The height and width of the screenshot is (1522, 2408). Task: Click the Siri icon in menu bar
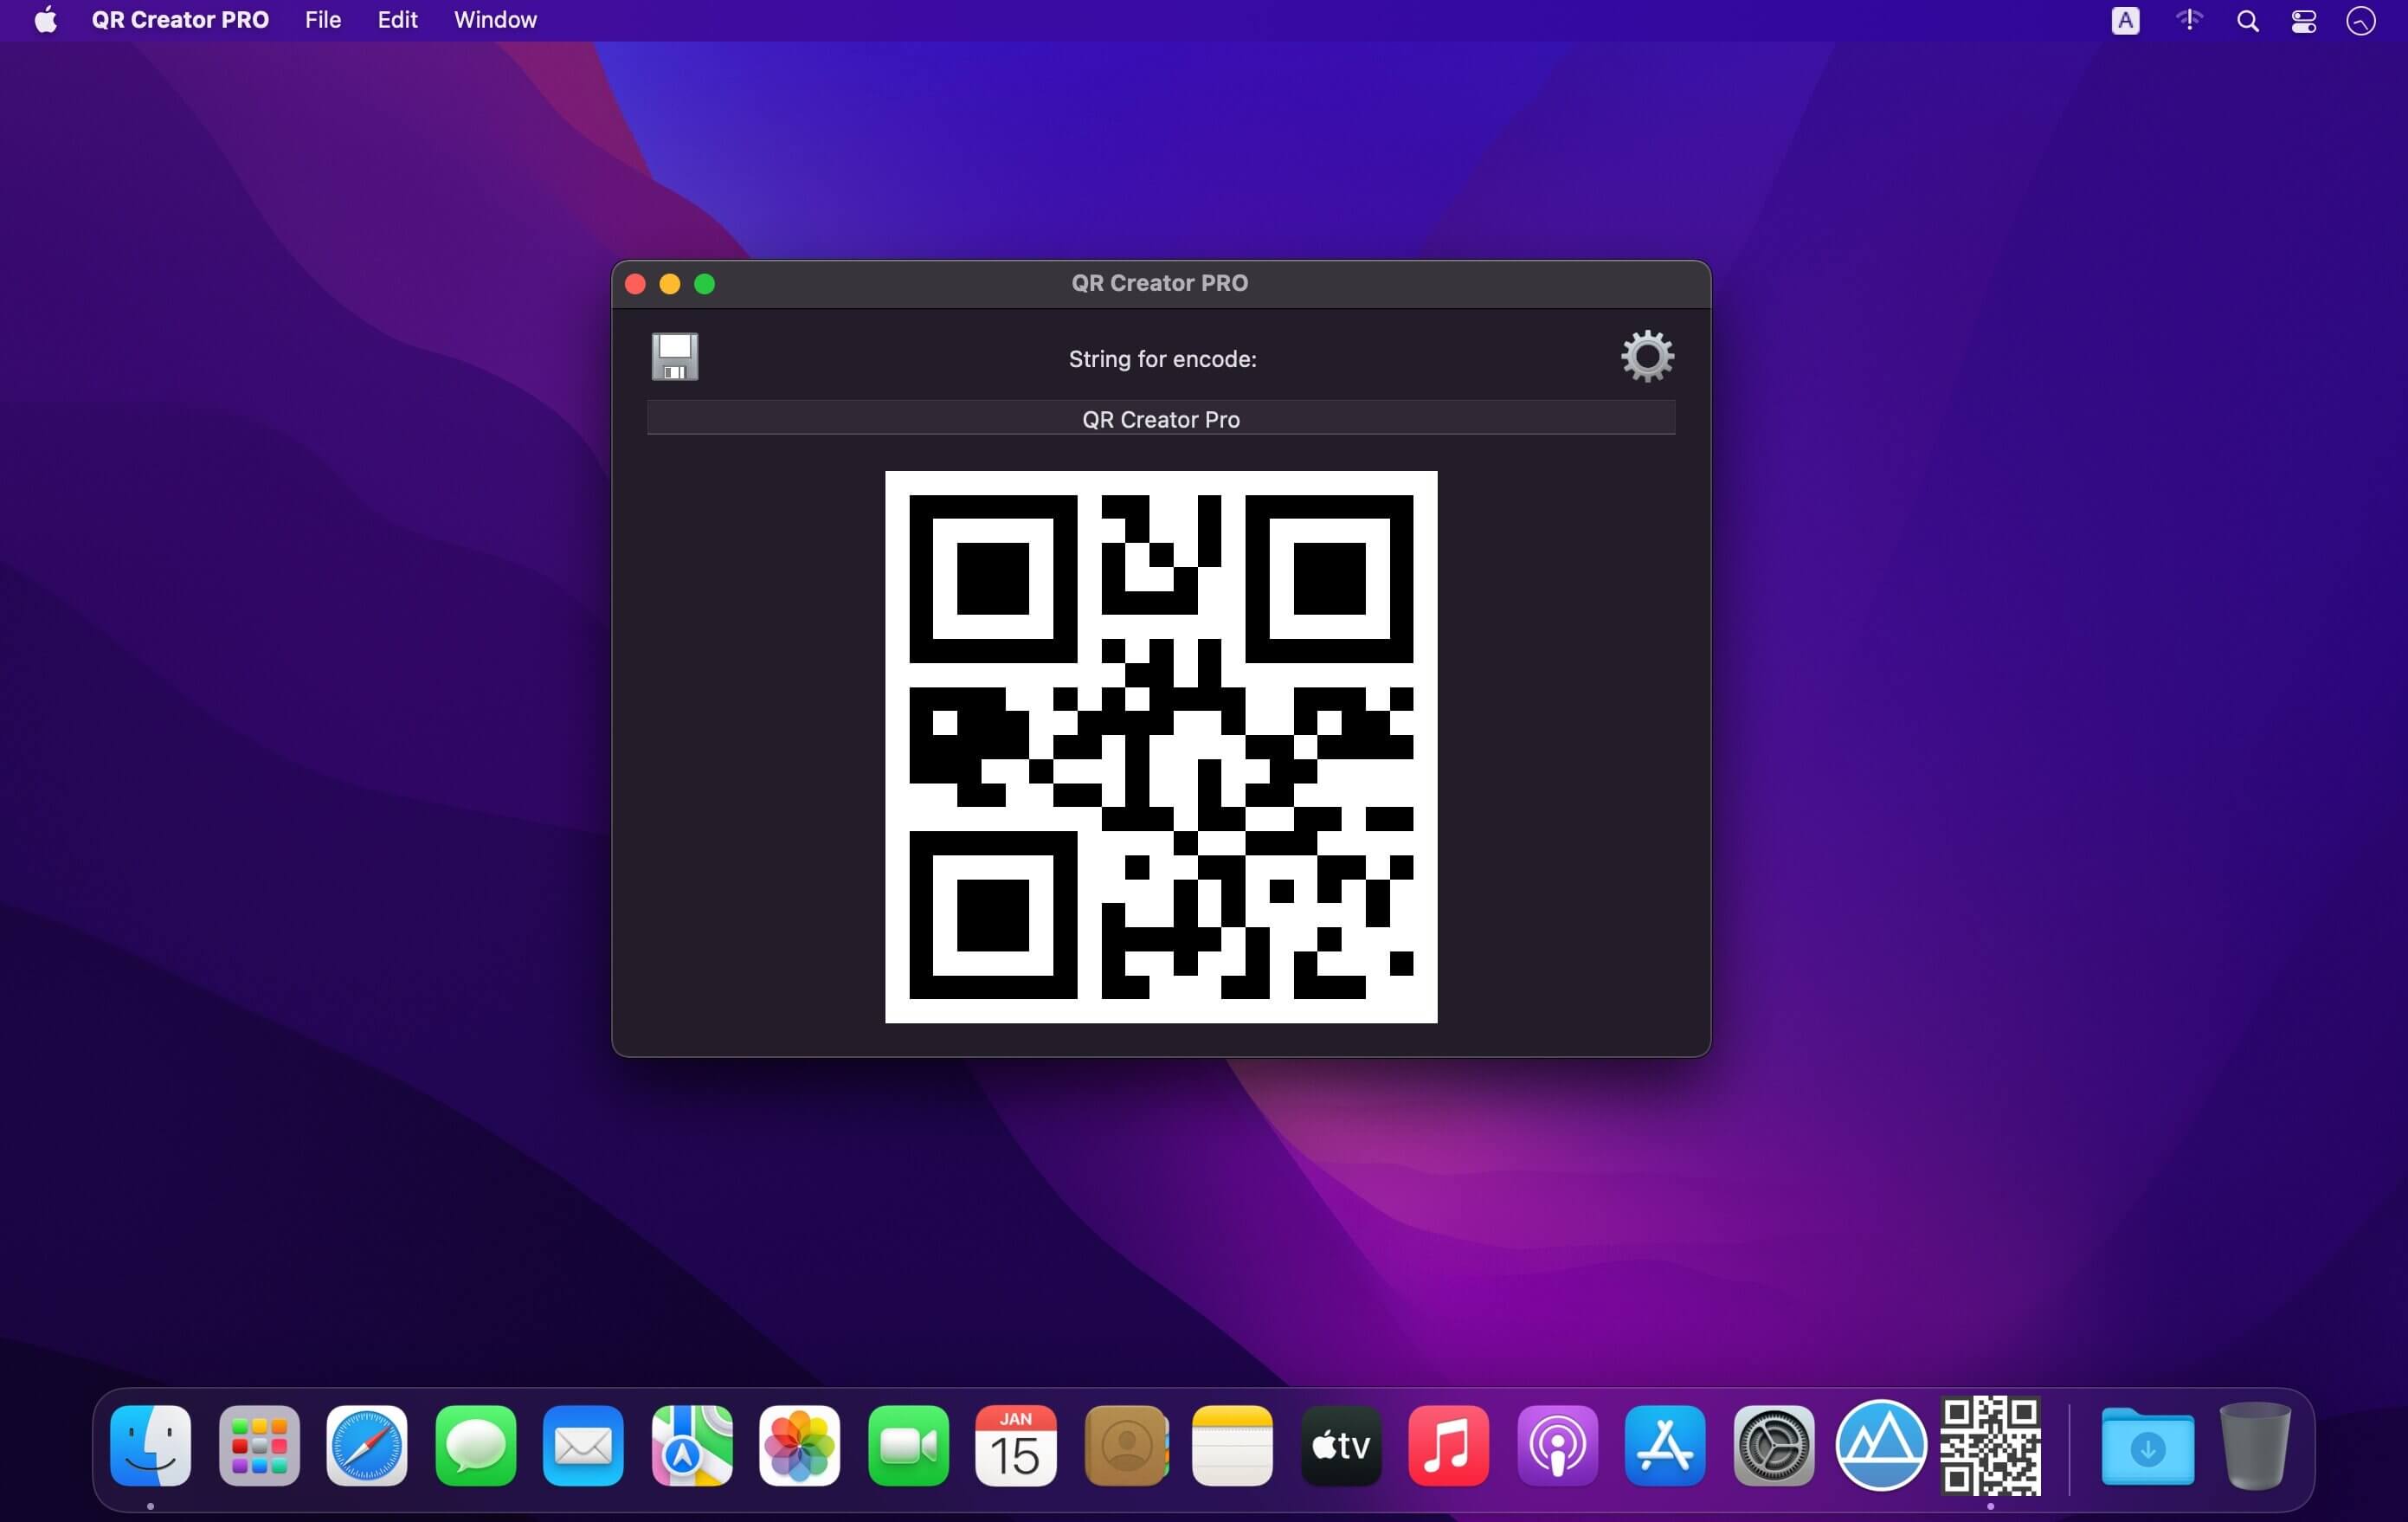point(2361,21)
